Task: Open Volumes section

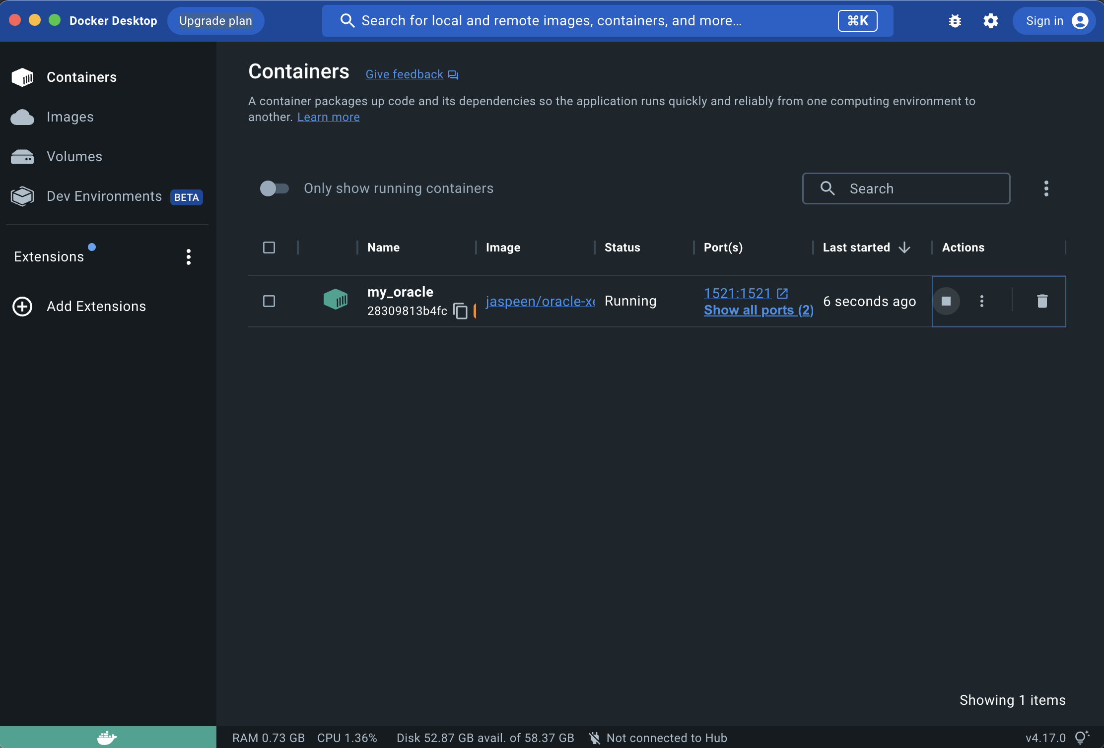Action: 74,157
